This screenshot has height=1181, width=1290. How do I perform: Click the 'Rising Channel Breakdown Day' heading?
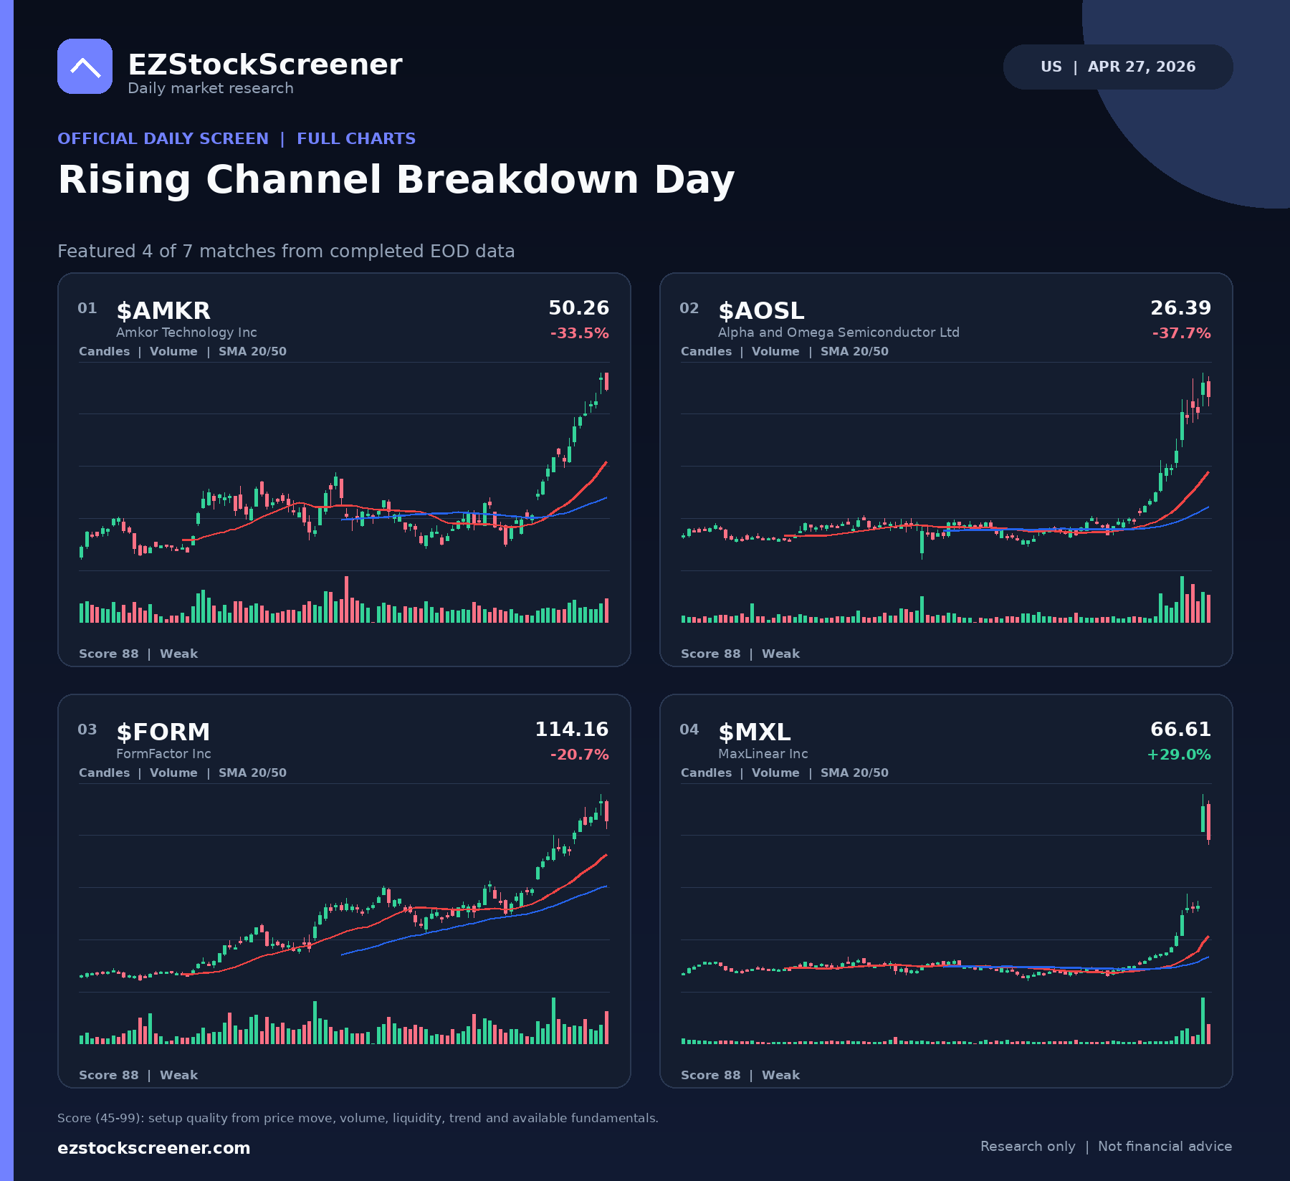pos(396,179)
